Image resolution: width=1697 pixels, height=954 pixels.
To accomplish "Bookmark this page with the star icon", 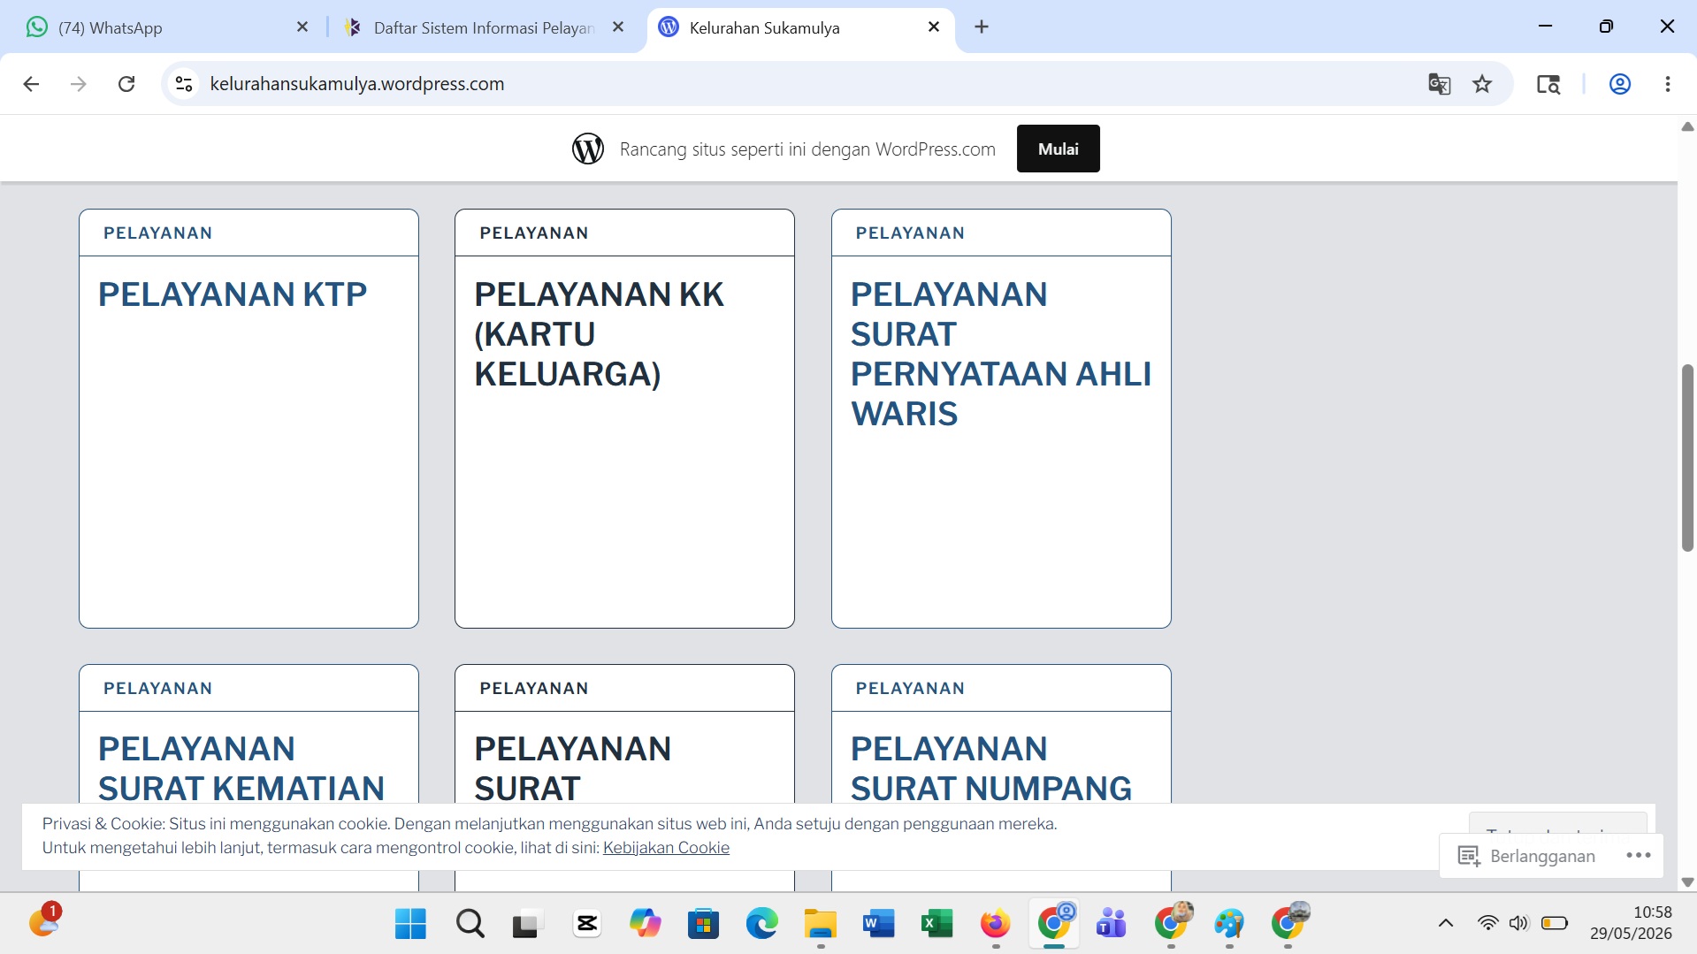I will (x=1482, y=84).
